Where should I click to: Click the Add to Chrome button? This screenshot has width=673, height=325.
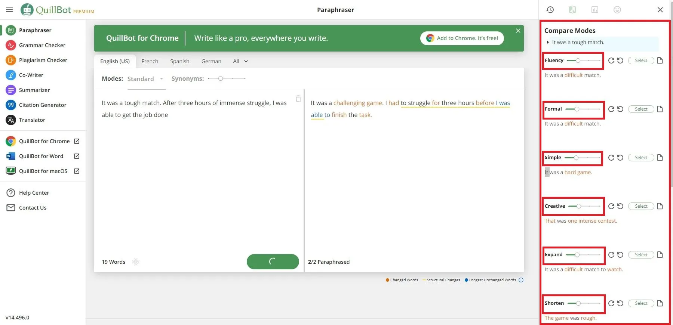(x=462, y=38)
